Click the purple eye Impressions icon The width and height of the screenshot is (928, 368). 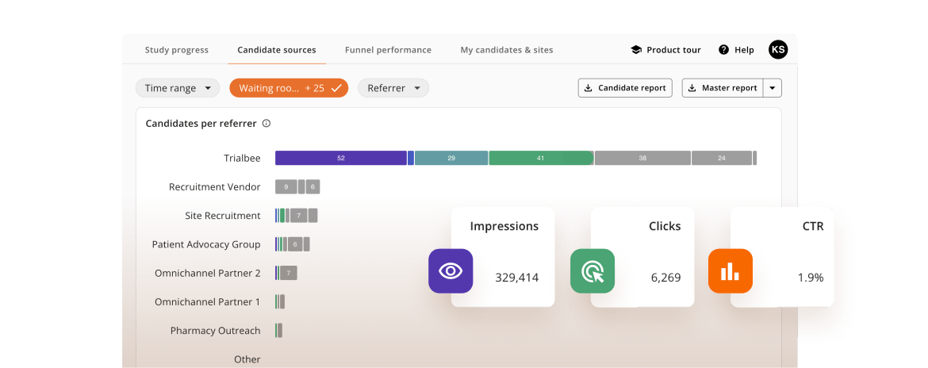coord(451,271)
